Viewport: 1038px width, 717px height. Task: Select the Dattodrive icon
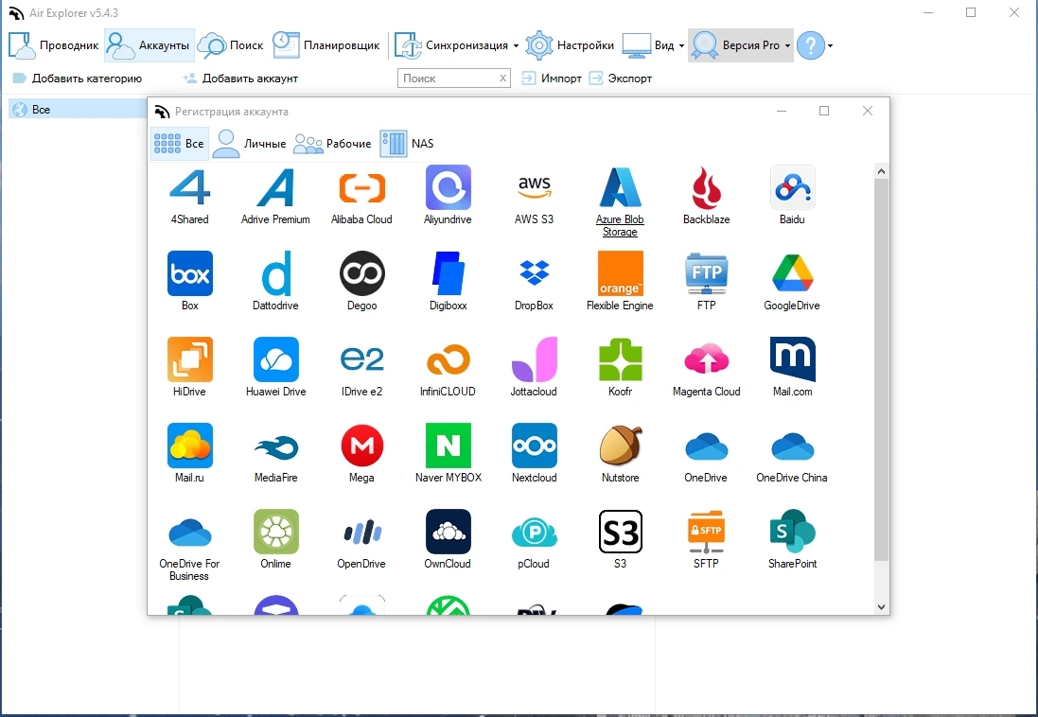[275, 273]
